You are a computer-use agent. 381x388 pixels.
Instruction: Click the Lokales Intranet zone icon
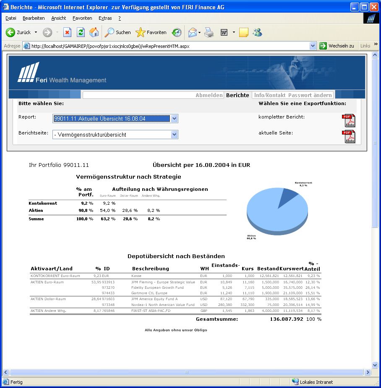(x=295, y=382)
